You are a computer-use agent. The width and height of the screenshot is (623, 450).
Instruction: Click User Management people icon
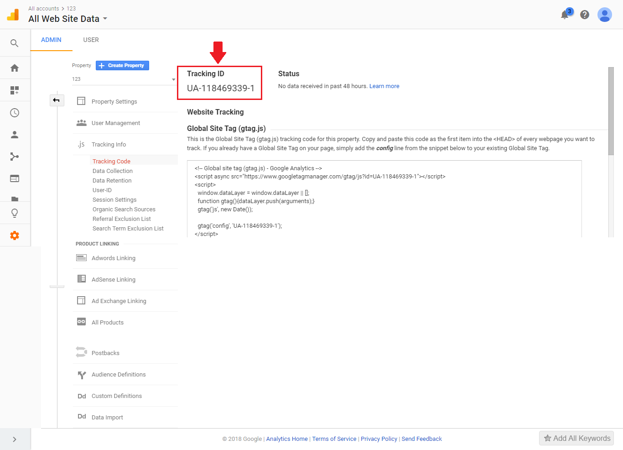point(81,123)
